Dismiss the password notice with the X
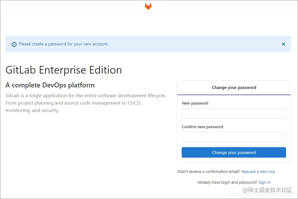The image size is (298, 199). point(283,44)
